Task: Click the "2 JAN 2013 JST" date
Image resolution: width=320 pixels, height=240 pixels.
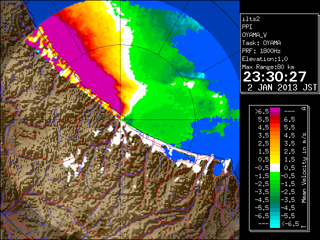Action: click(282, 87)
